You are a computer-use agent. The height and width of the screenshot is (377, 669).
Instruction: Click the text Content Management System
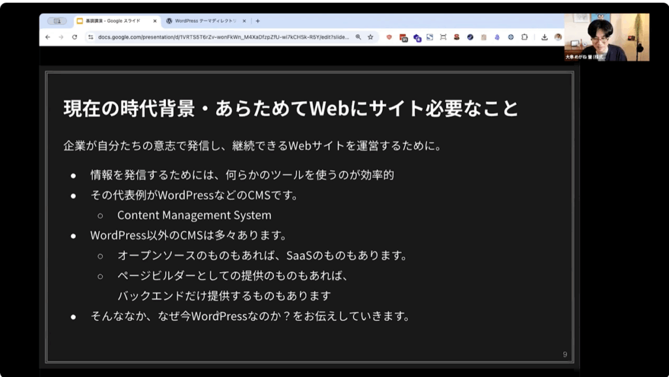194,215
